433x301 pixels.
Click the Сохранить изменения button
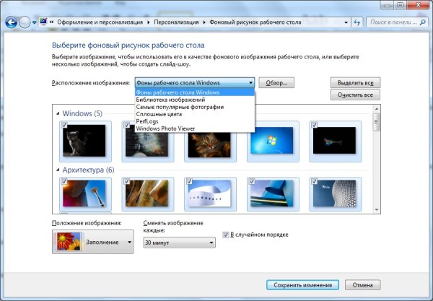click(x=302, y=285)
